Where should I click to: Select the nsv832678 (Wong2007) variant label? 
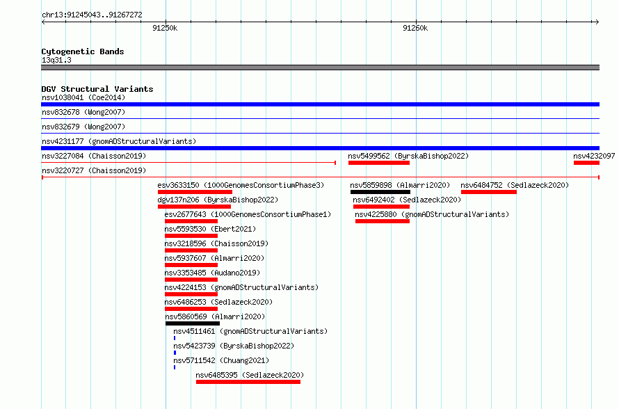point(83,112)
